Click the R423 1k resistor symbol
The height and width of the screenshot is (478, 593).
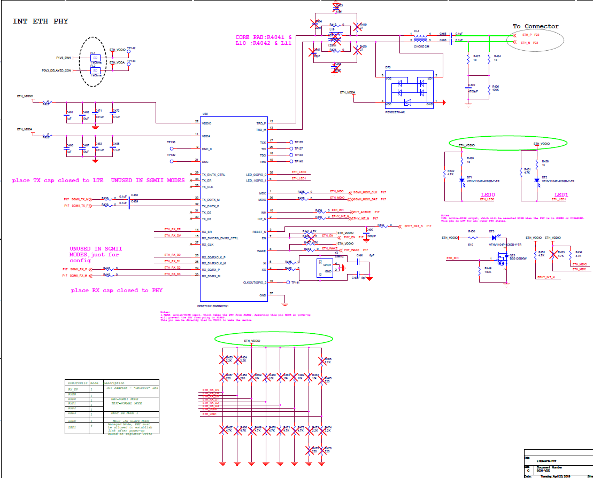[468, 58]
